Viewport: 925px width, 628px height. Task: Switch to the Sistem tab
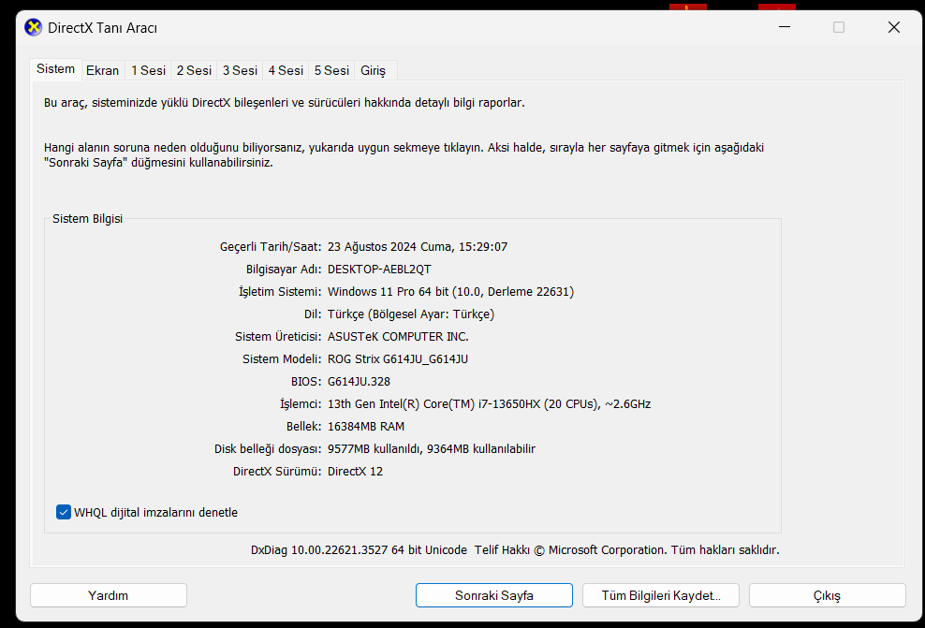(55, 69)
